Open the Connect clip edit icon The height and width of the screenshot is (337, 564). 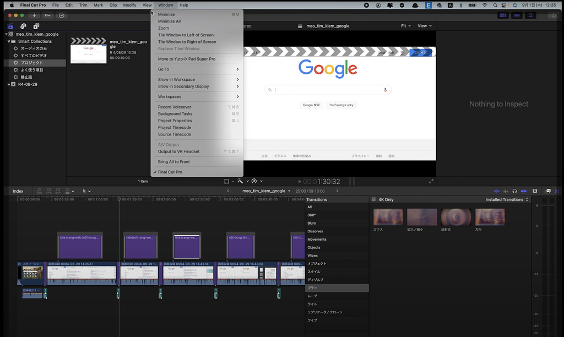pyautogui.click(x=39, y=191)
